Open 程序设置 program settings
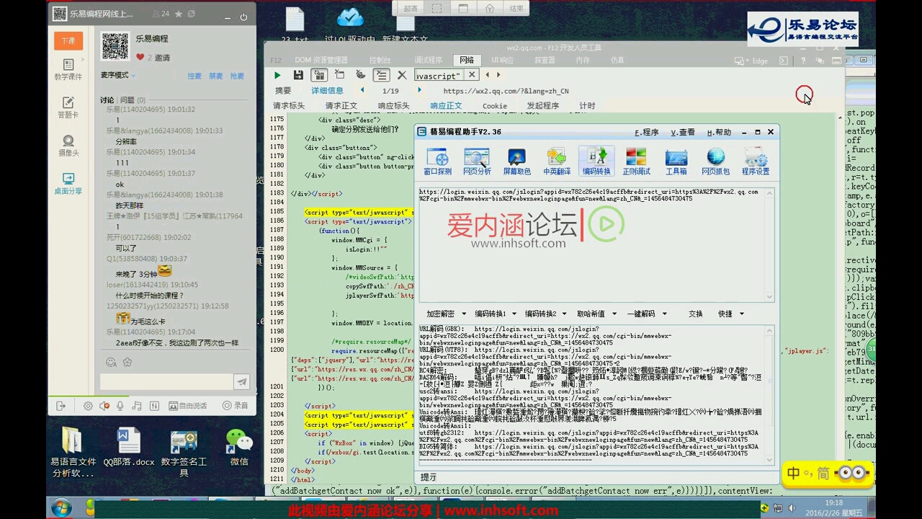922x519 pixels. (x=756, y=161)
